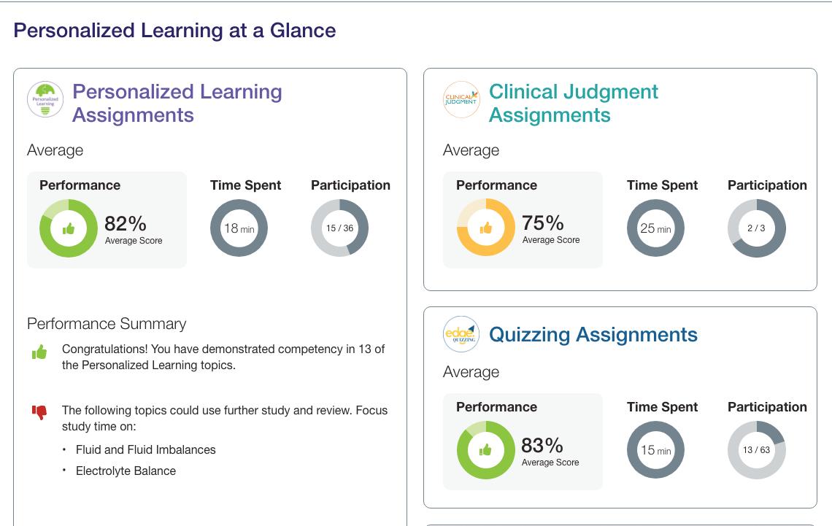
Task: Click the red thumbs-down beside further study topics
Action: [39, 412]
